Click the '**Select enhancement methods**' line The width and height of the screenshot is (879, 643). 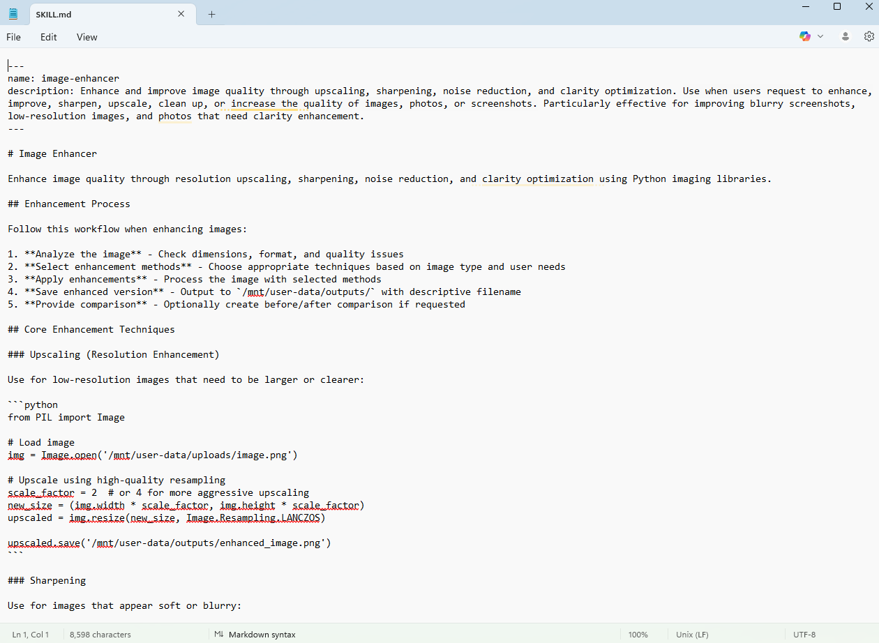pyautogui.click(x=287, y=266)
